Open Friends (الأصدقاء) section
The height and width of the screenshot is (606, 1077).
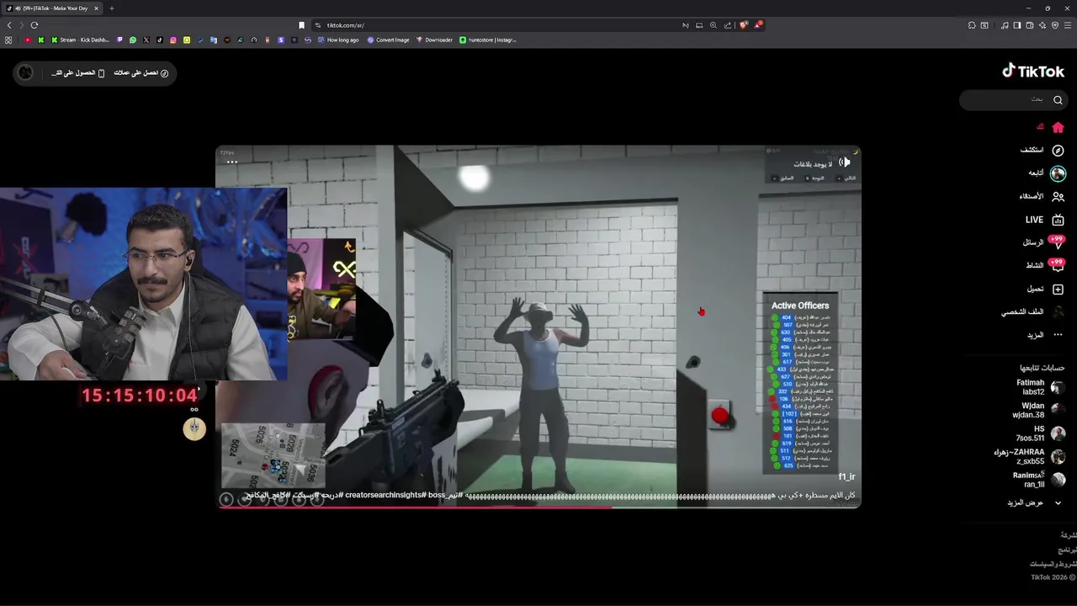coord(1042,196)
